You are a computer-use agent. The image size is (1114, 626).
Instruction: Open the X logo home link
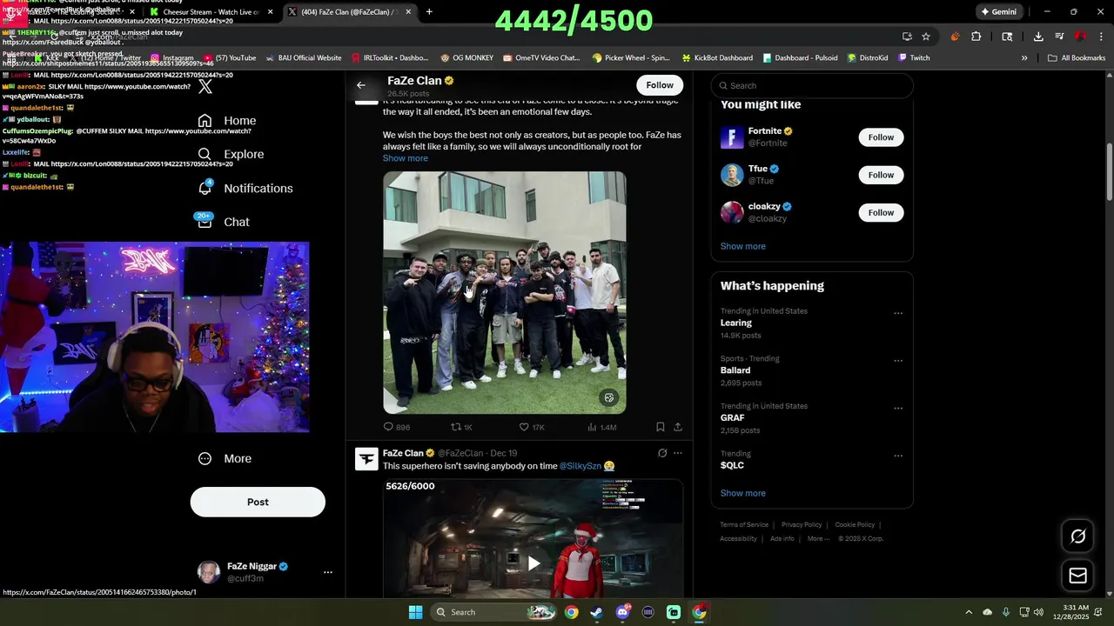pyautogui.click(x=205, y=86)
